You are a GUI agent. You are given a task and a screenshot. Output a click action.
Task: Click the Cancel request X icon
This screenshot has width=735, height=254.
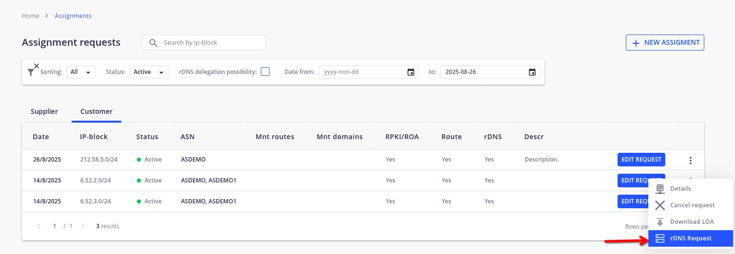point(660,205)
